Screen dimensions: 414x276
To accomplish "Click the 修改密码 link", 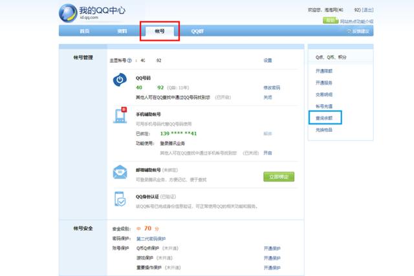I will [272, 88].
